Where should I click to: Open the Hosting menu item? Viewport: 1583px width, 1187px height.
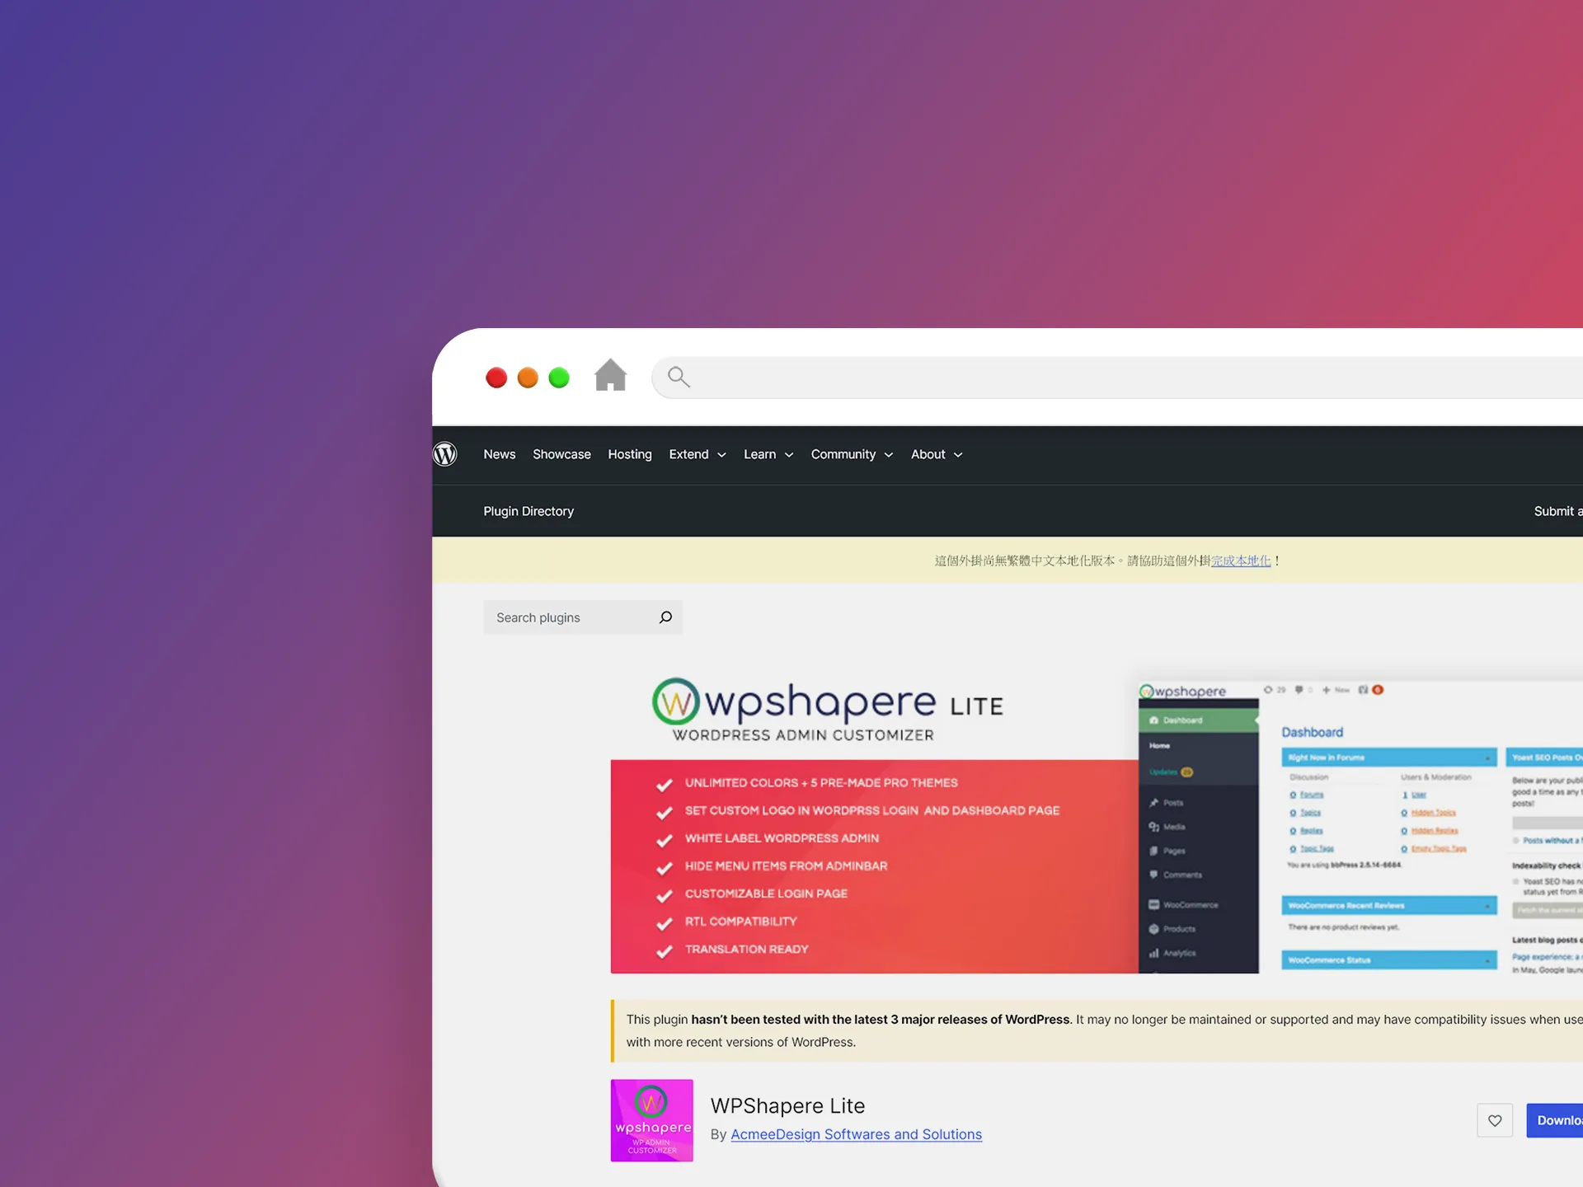tap(630, 454)
